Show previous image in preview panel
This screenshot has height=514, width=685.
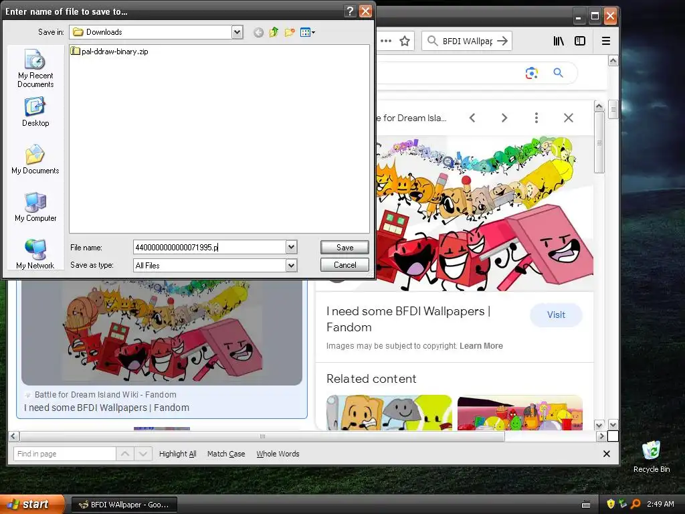[x=472, y=118]
